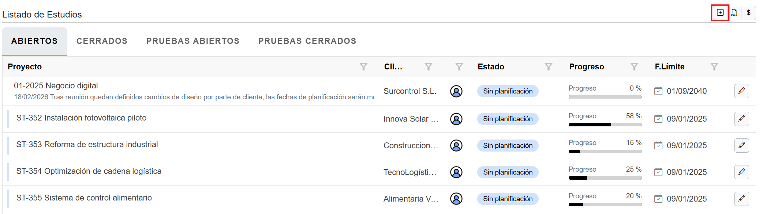763x214 pixels.
Task: Open the Cli... column filter
Action: tap(428, 66)
